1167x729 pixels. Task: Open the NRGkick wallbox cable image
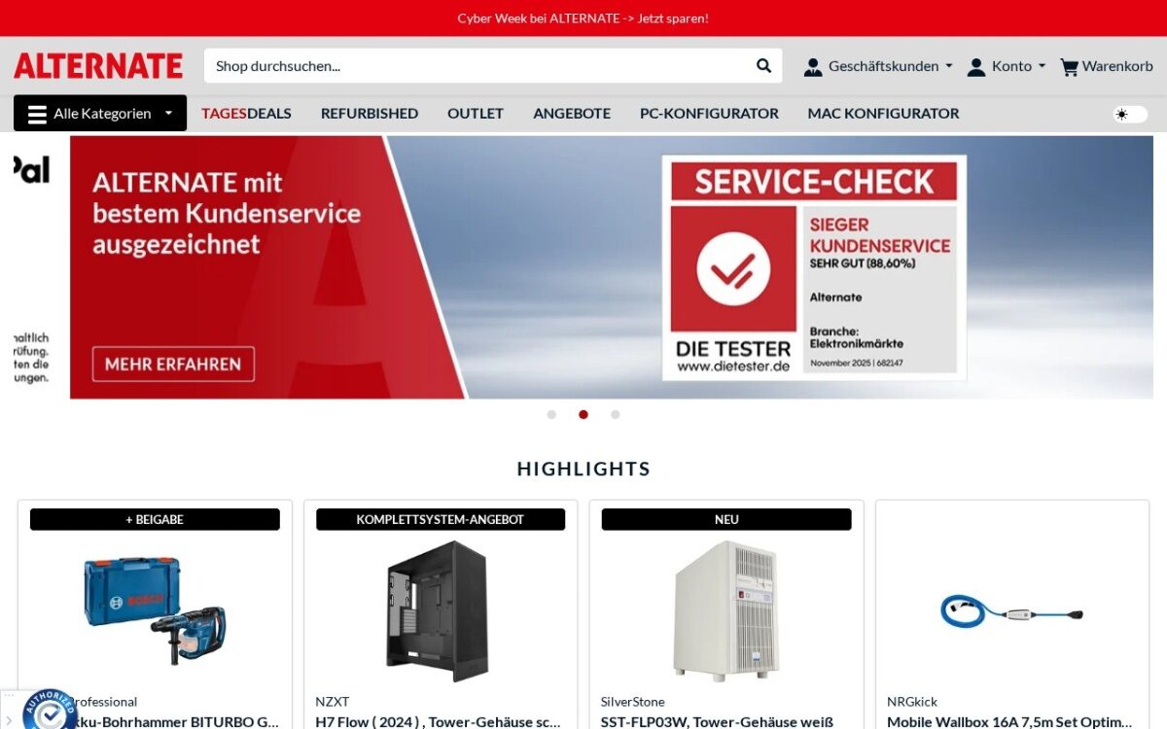coord(1012,612)
